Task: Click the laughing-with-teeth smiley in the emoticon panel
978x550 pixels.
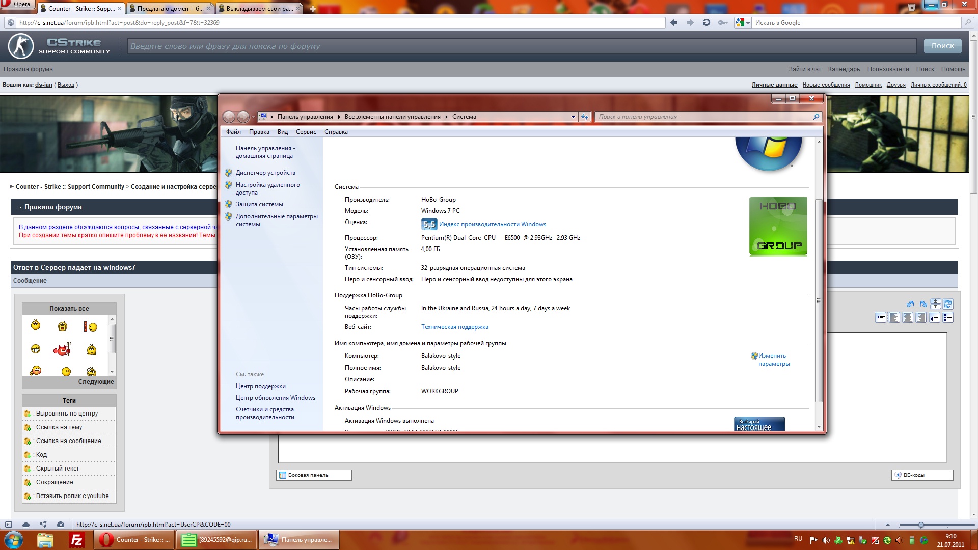Action: [x=36, y=349]
